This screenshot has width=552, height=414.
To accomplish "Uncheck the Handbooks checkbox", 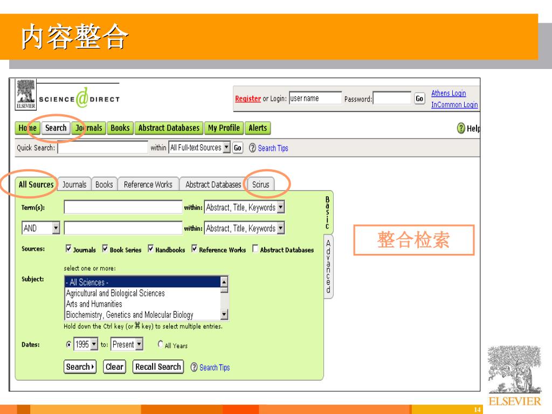I will [x=151, y=249].
